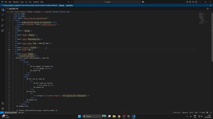Select indentation via Spaces: 4
This screenshot has height=119, width=213.
(185, 112)
